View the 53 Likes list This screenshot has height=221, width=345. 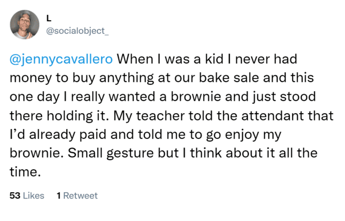point(27,196)
